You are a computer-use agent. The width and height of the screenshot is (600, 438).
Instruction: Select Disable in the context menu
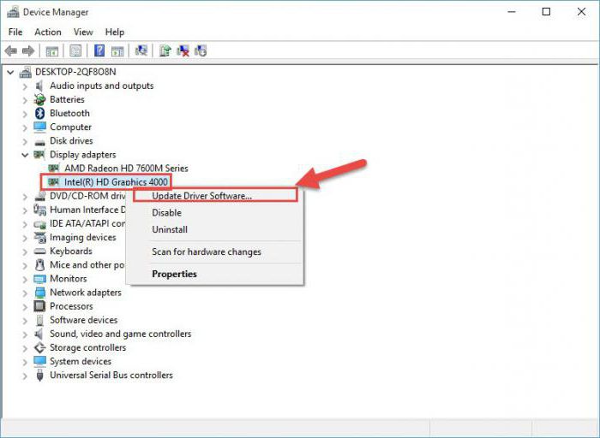(166, 213)
